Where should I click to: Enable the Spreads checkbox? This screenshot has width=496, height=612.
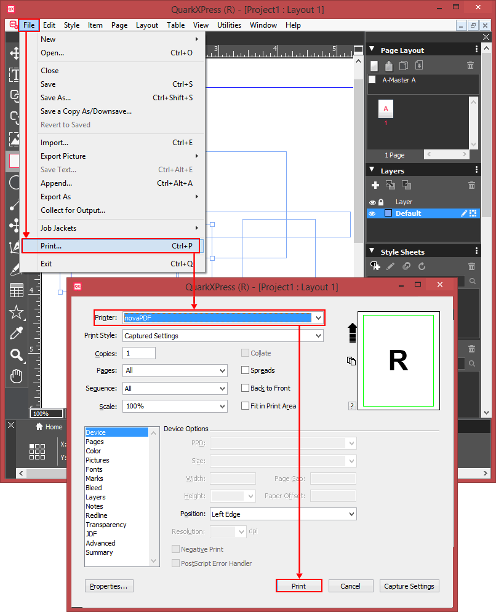pyautogui.click(x=246, y=370)
